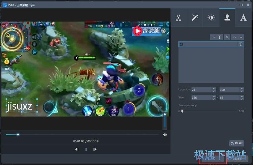The height and width of the screenshot is (165, 253).
Task: Click the Size width stepper arrows
Action: click(214, 98)
